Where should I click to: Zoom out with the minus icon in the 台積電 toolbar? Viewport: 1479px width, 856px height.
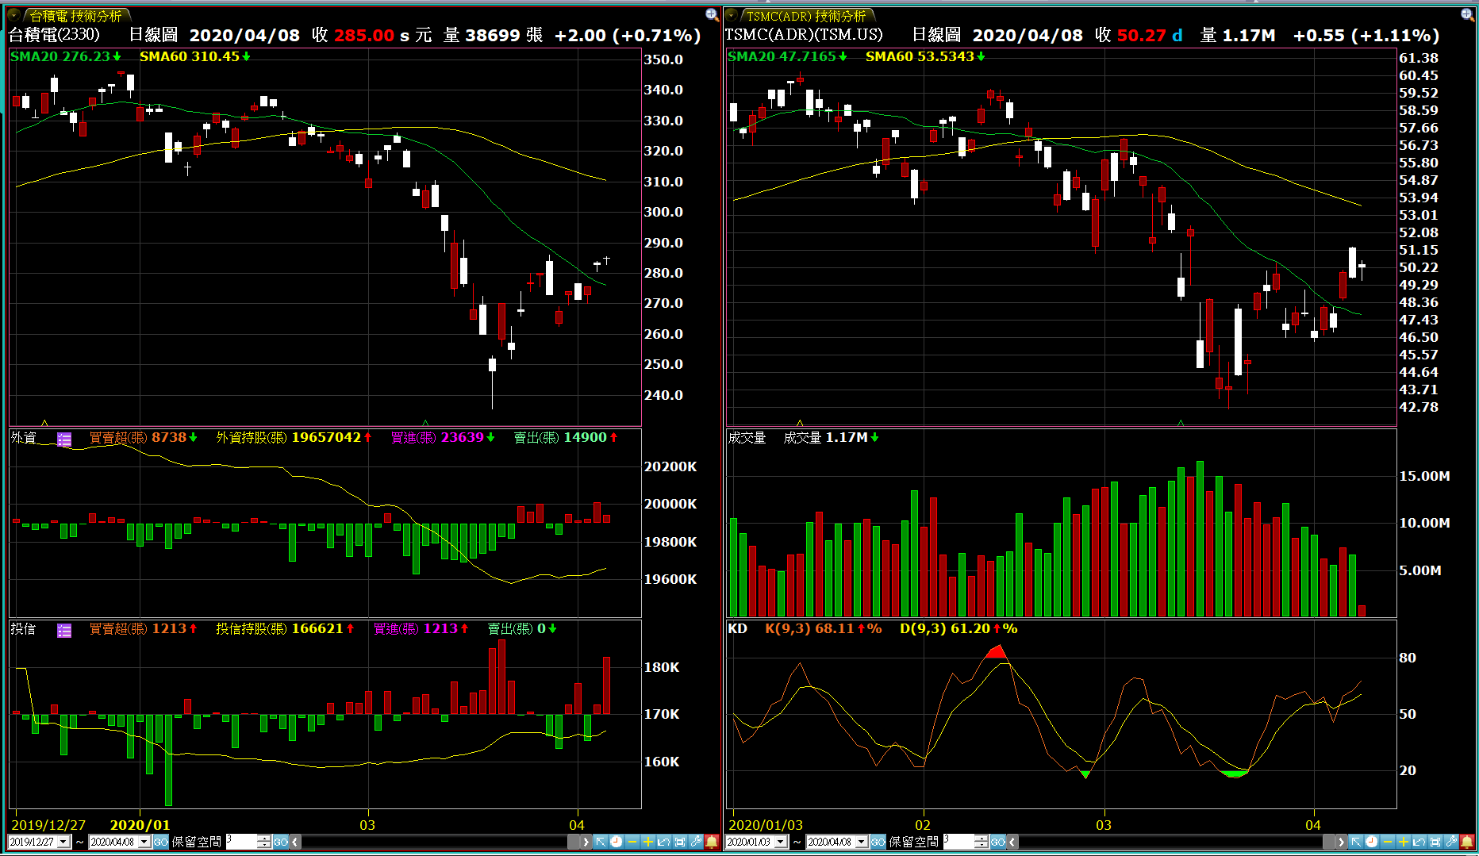coord(632,842)
